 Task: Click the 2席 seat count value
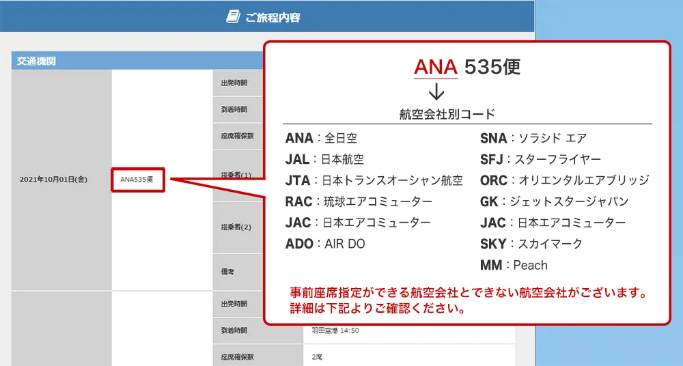[317, 357]
